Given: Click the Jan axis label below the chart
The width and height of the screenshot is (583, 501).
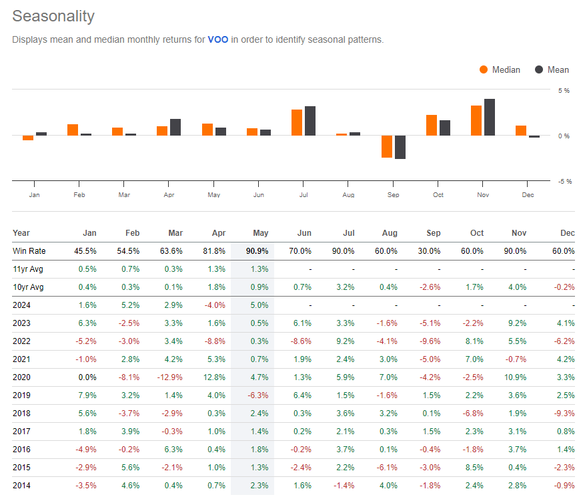Looking at the screenshot, I should click(x=35, y=194).
